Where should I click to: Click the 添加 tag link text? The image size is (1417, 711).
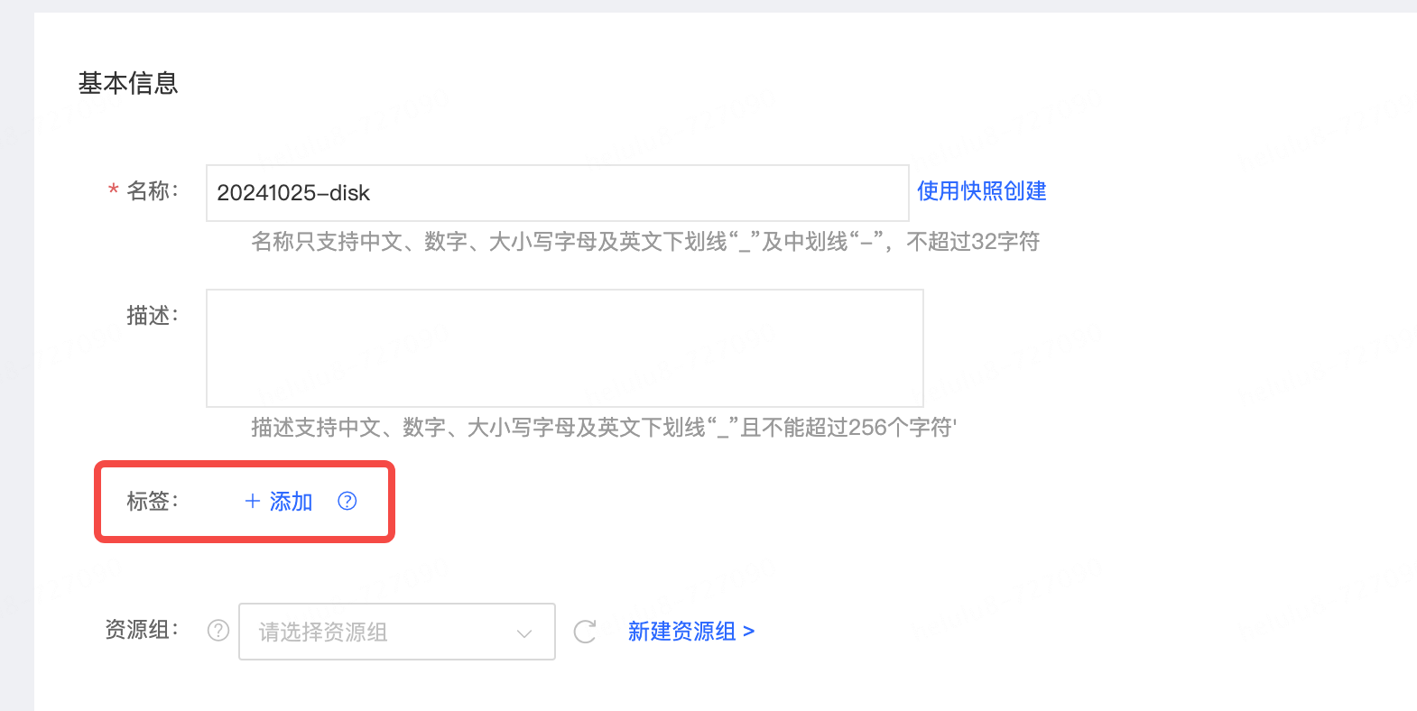(x=291, y=502)
